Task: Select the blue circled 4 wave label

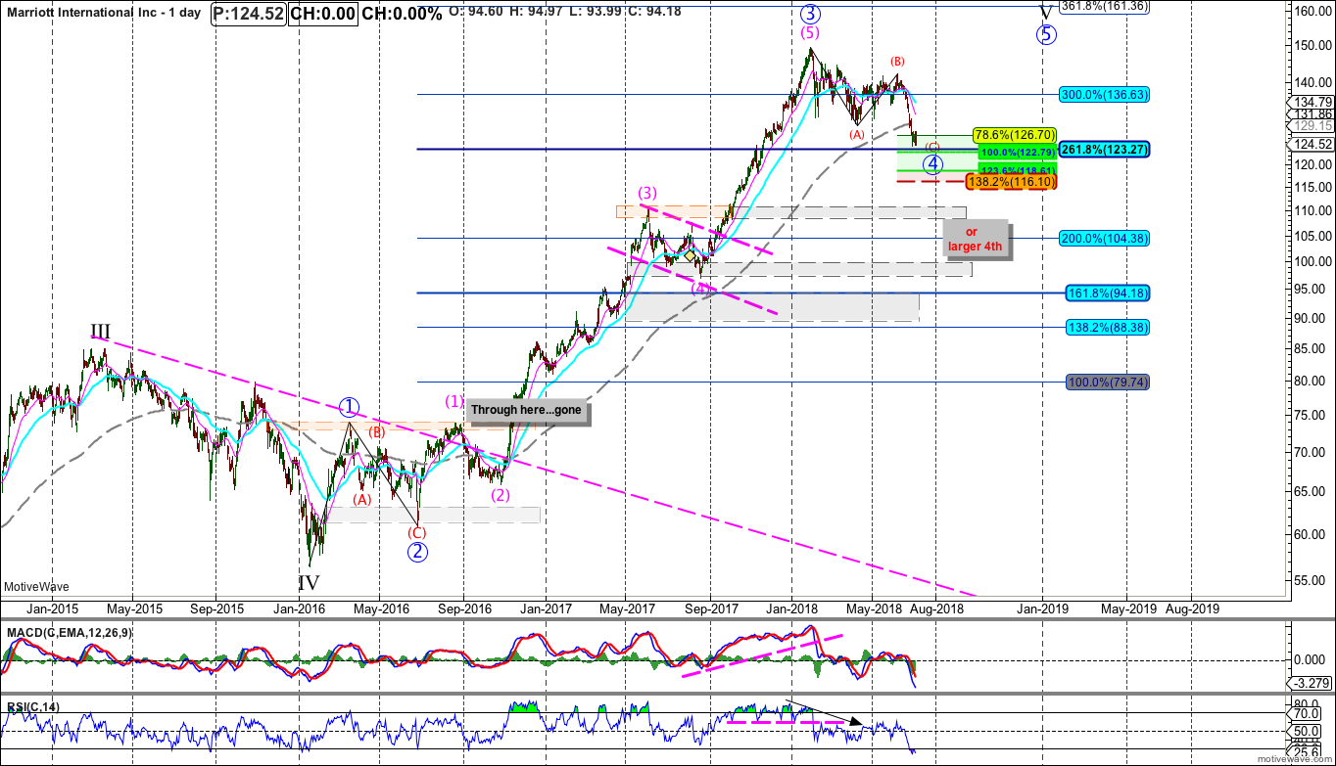Action: [933, 162]
